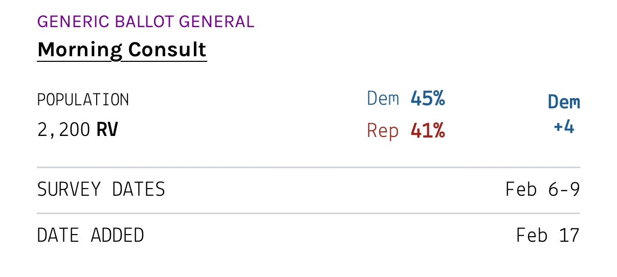Click the 45% Democratic result

pos(427,99)
